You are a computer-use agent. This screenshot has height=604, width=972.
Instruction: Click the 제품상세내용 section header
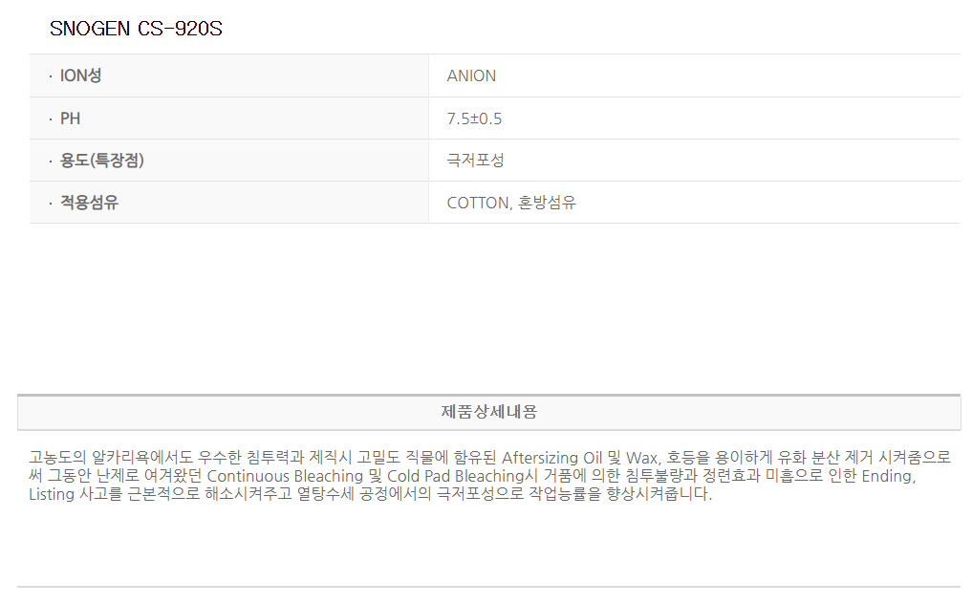(x=488, y=412)
